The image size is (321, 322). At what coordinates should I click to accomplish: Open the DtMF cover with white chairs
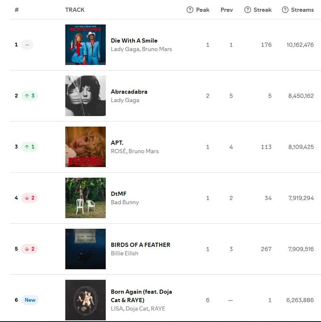86,198
